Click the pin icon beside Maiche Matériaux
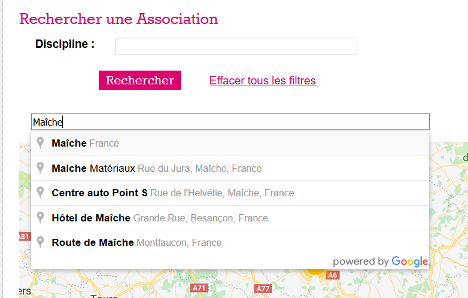 (40, 168)
